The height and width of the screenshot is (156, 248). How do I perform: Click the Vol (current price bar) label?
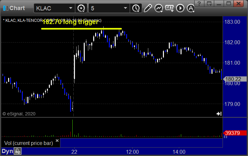coord(28,143)
